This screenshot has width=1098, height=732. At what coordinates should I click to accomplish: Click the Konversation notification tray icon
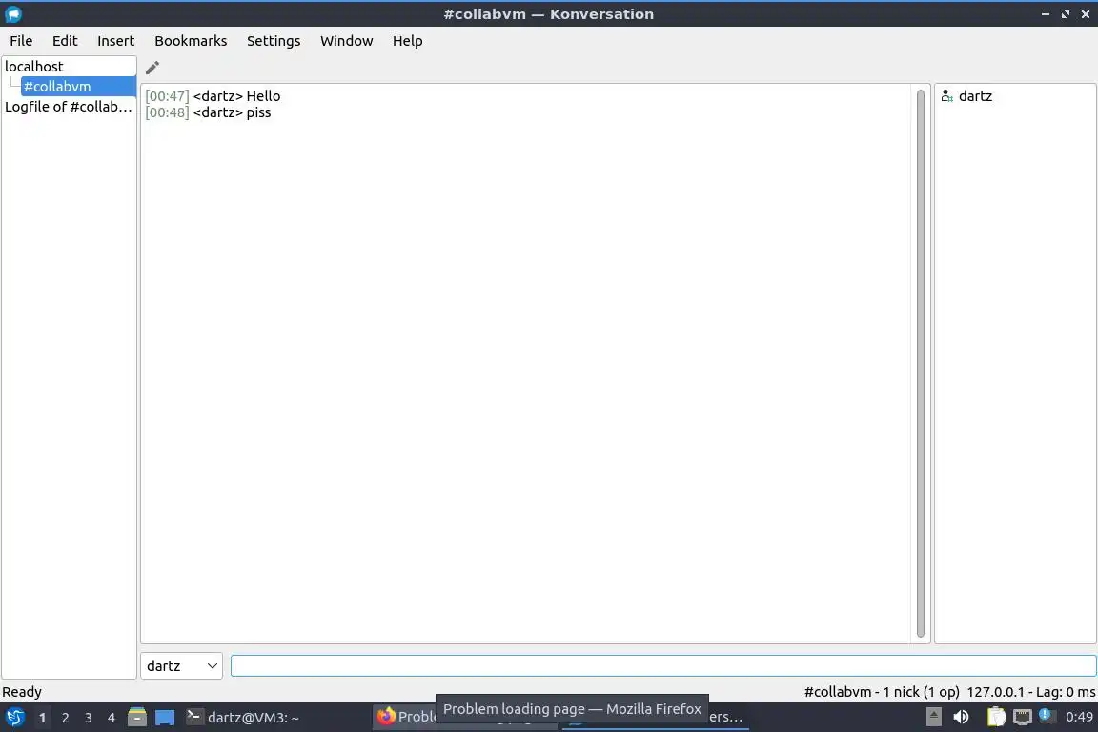pyautogui.click(x=1047, y=716)
